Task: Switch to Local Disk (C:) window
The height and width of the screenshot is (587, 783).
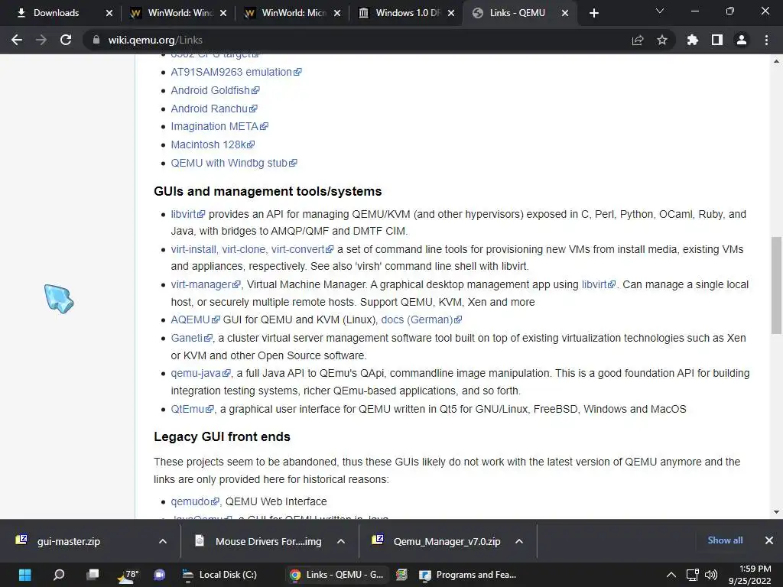Action: coord(219,575)
